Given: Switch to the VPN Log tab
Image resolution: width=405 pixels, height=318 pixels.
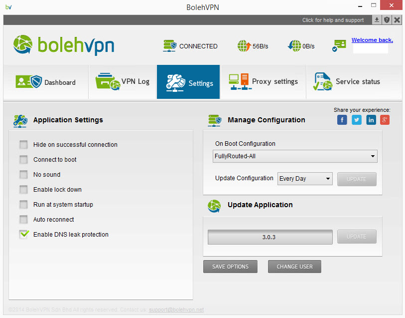Looking at the screenshot, I should click(123, 82).
